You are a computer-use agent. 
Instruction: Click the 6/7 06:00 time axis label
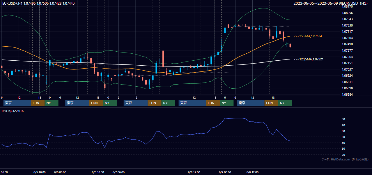(118, 172)
